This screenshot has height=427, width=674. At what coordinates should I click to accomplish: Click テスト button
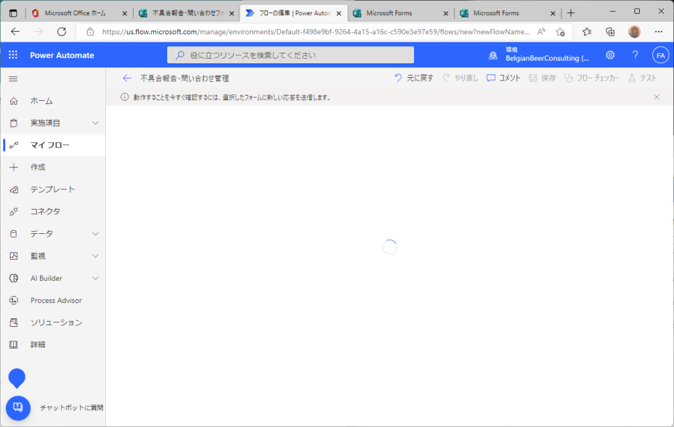pyautogui.click(x=642, y=78)
